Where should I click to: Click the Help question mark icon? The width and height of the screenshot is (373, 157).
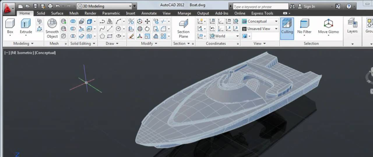pyautogui.click(x=349, y=6)
